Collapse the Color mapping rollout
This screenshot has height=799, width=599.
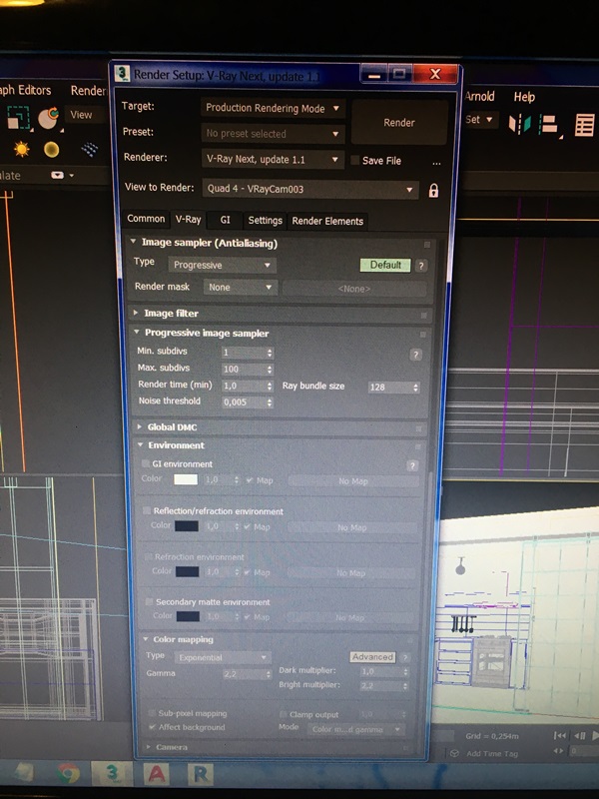145,639
